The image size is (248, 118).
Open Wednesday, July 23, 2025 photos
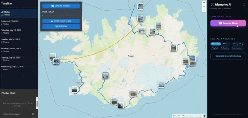[19, 68]
